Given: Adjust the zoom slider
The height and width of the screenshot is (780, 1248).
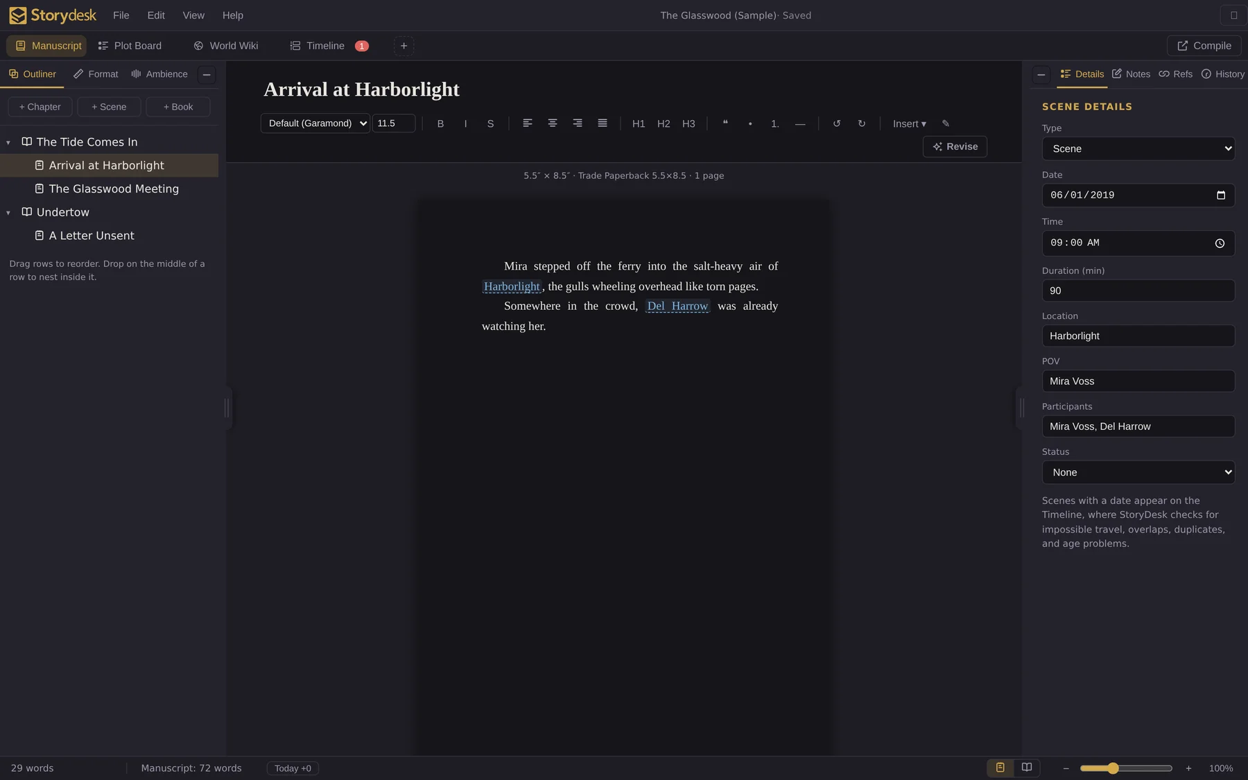Looking at the screenshot, I should click(x=1126, y=768).
